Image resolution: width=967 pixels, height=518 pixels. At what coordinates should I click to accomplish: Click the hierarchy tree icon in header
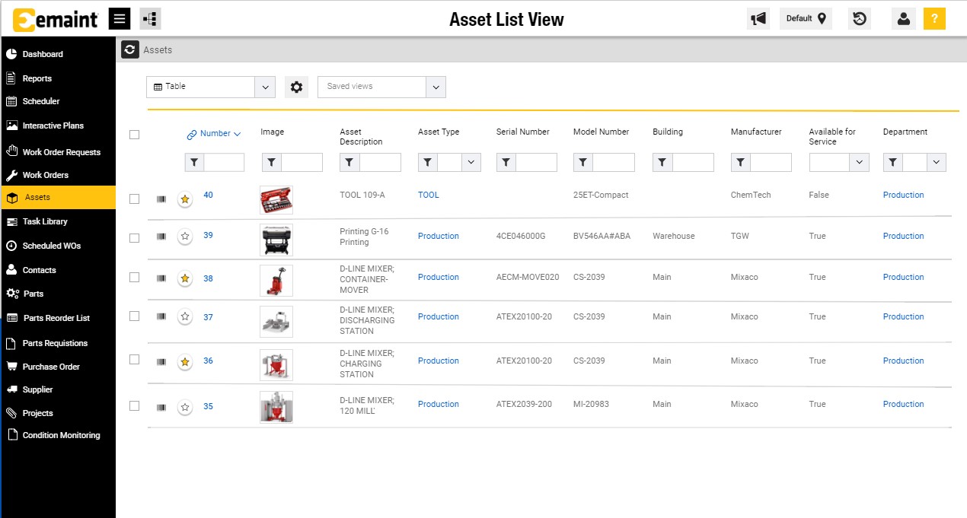[150, 19]
